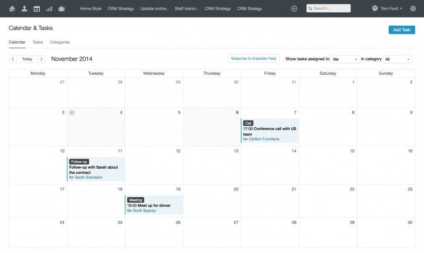Open the settings gear icon
The height and width of the screenshot is (253, 424).
click(x=413, y=8)
